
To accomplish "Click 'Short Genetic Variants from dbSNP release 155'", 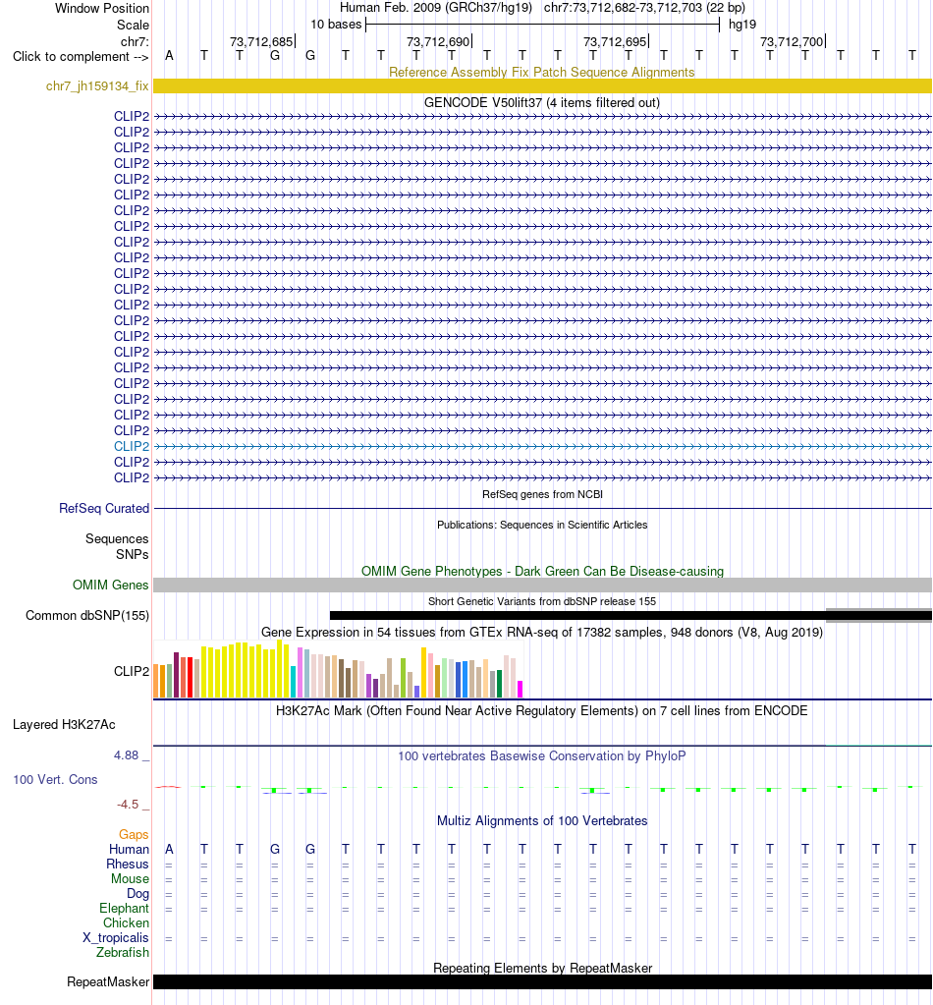I will 542,601.
